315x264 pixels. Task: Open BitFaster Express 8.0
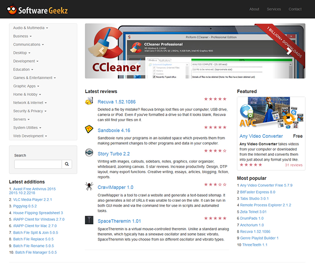pos(257,192)
